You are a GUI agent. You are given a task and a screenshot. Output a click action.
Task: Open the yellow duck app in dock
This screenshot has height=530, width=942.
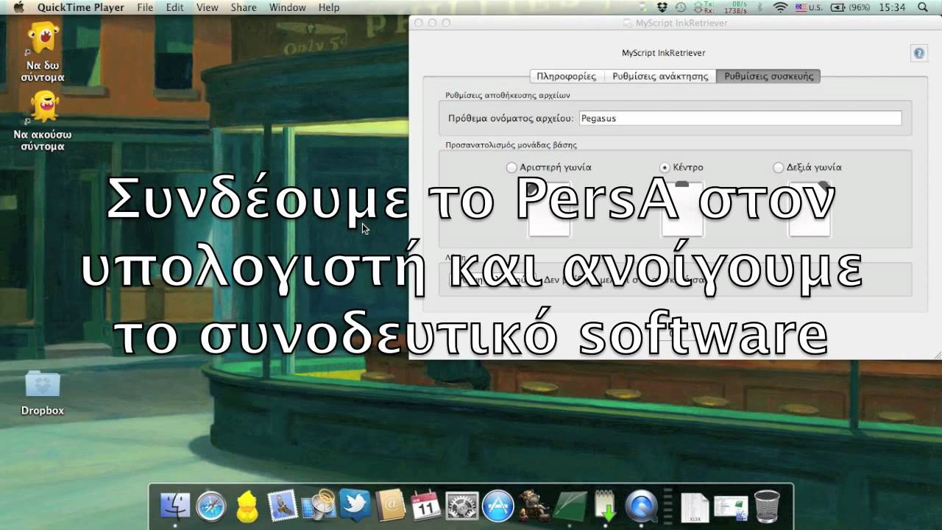point(247,506)
